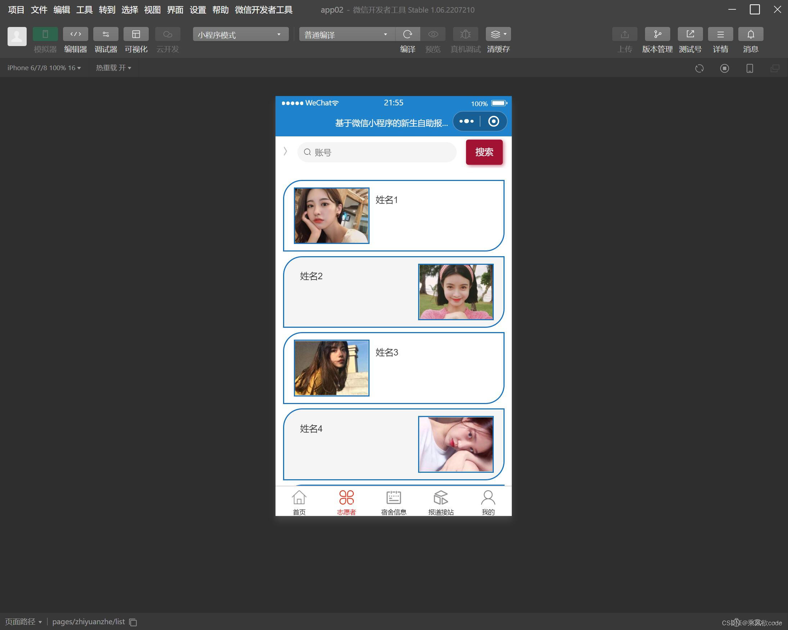
Task: Expand the 小程序模式 mode dropdown
Action: pos(240,35)
